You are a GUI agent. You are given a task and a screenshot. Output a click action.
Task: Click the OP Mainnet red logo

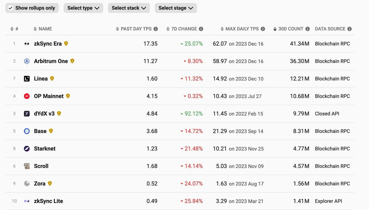click(27, 96)
